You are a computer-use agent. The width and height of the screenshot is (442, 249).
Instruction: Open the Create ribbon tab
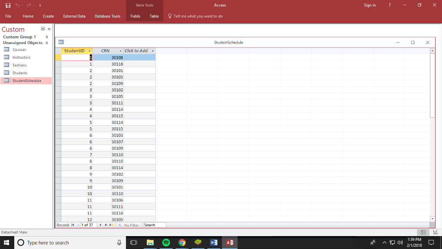click(x=48, y=16)
